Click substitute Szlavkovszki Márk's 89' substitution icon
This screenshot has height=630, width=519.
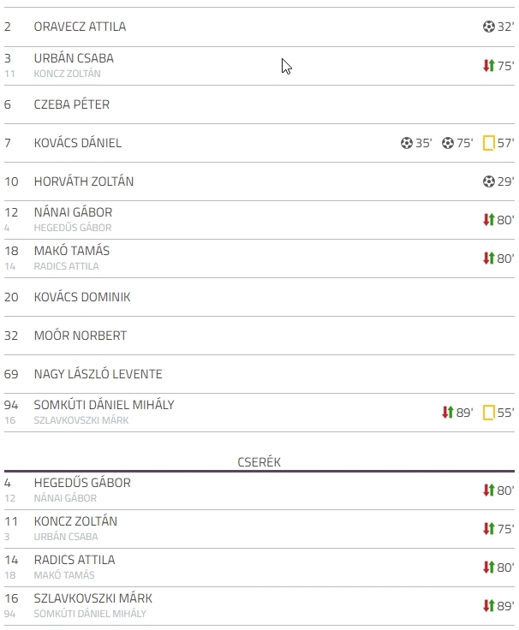(x=488, y=605)
